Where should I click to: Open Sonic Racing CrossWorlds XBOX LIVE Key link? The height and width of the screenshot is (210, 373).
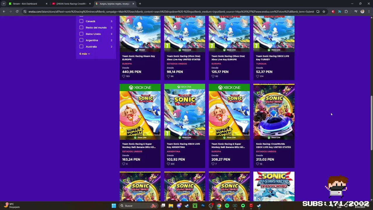[273, 146]
